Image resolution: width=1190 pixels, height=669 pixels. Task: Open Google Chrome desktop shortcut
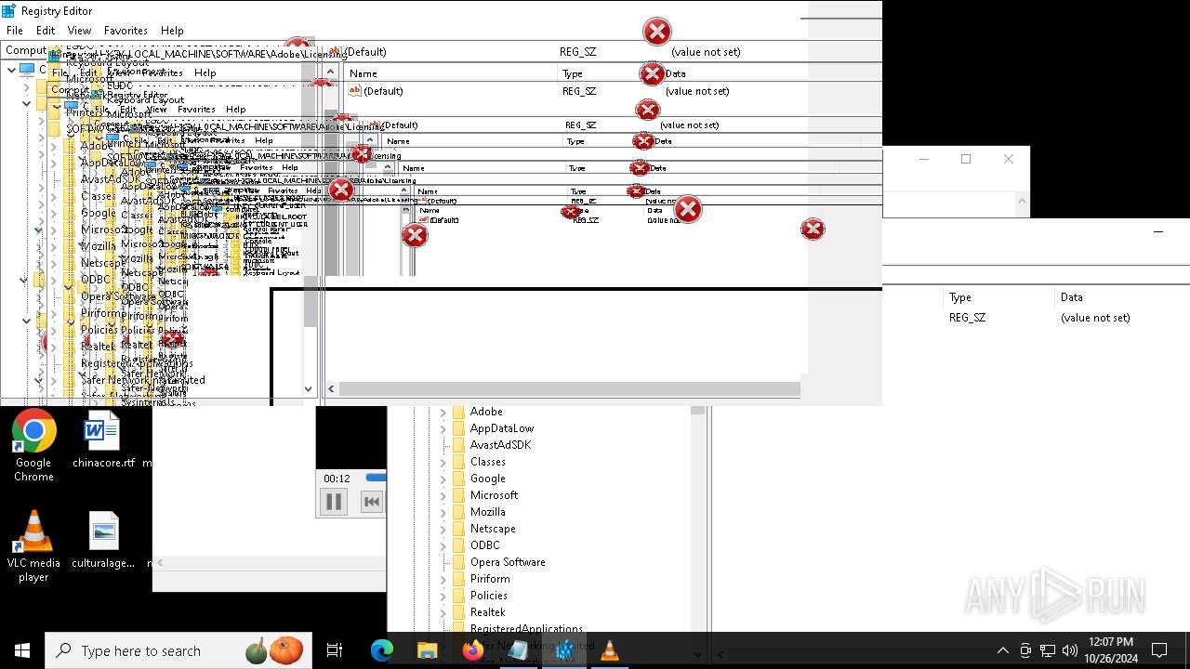click(33, 446)
